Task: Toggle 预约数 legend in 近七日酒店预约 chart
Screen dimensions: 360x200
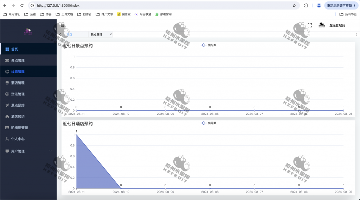Action: [208, 123]
